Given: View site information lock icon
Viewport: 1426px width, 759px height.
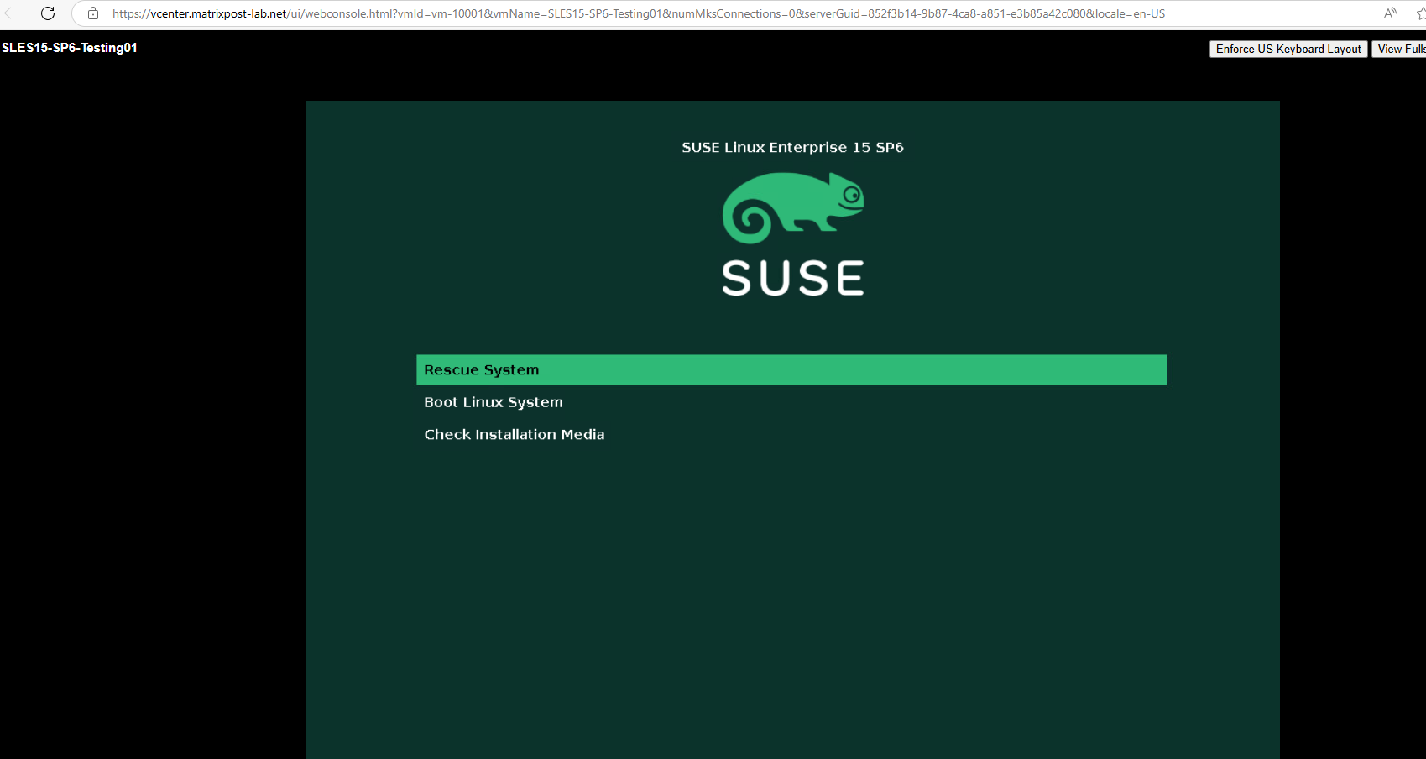Looking at the screenshot, I should 93,13.
